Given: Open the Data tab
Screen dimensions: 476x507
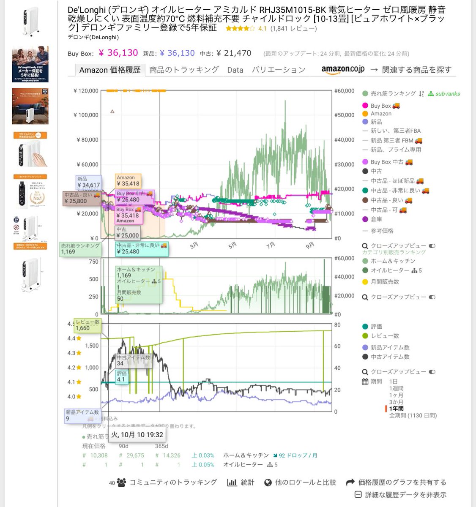Looking at the screenshot, I should 235,70.
